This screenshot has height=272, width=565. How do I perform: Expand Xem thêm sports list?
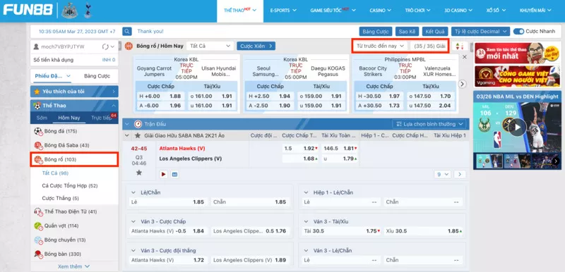point(73,266)
